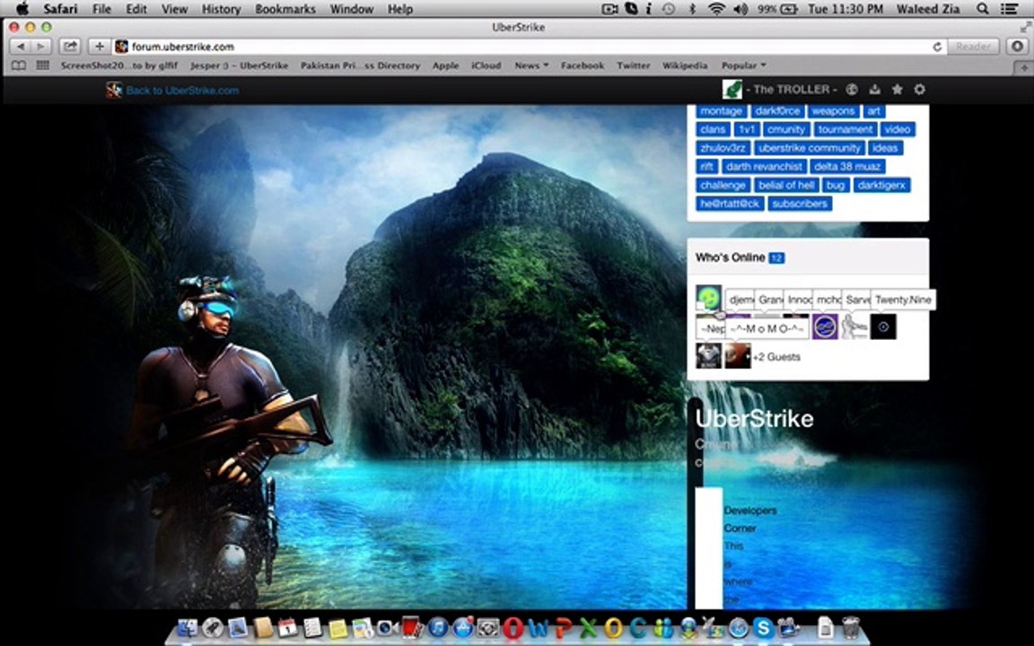Open the Safari application menu
The height and width of the screenshot is (646, 1034).
61,9
